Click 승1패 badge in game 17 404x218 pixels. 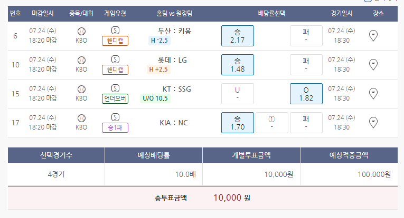tap(115, 127)
